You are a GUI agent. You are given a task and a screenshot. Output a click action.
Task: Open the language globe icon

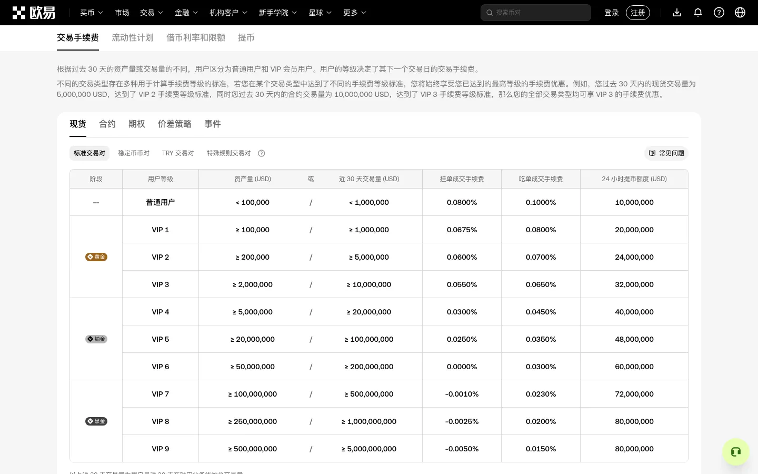pos(740,13)
